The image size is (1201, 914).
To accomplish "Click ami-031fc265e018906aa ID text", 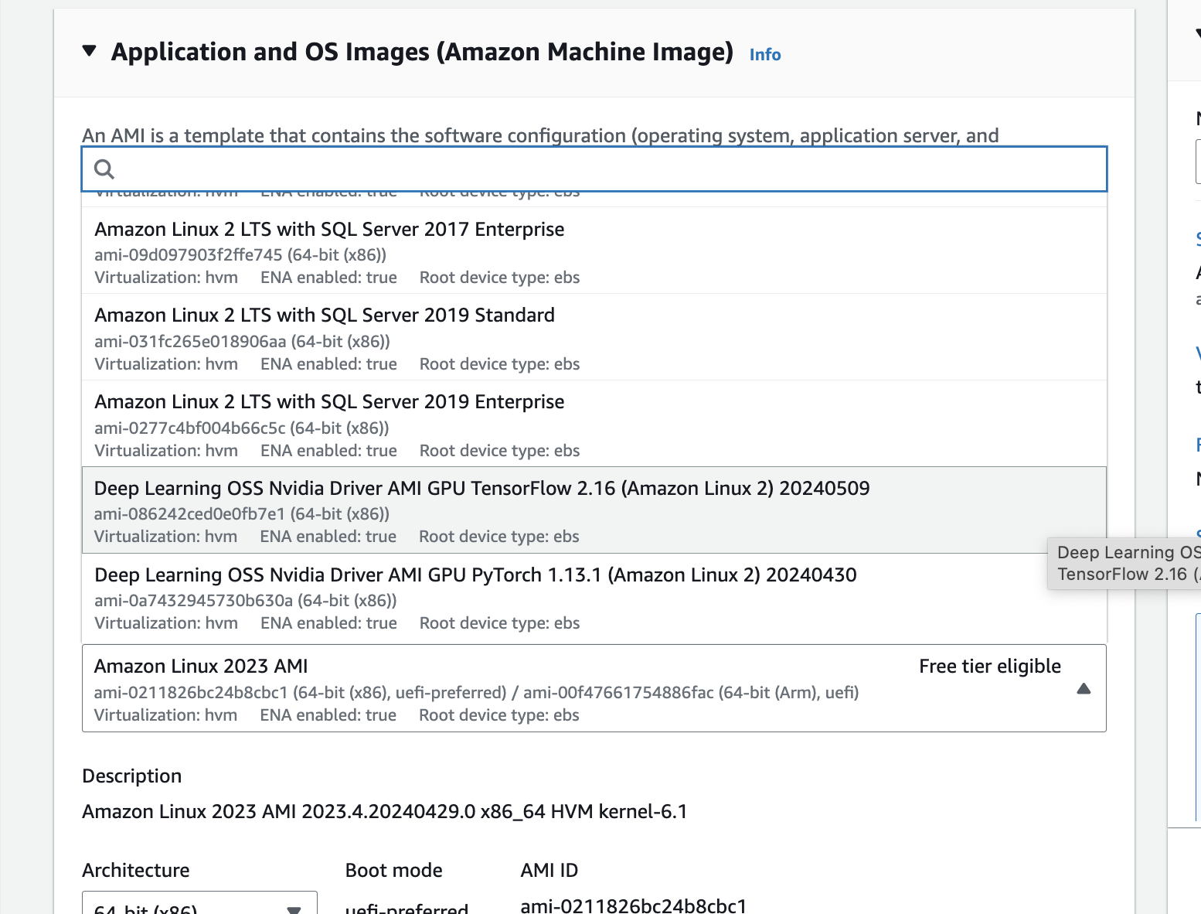I will (x=190, y=341).
